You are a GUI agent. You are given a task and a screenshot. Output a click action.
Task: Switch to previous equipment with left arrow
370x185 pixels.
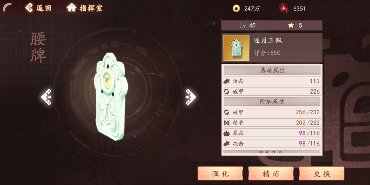coord(47,97)
